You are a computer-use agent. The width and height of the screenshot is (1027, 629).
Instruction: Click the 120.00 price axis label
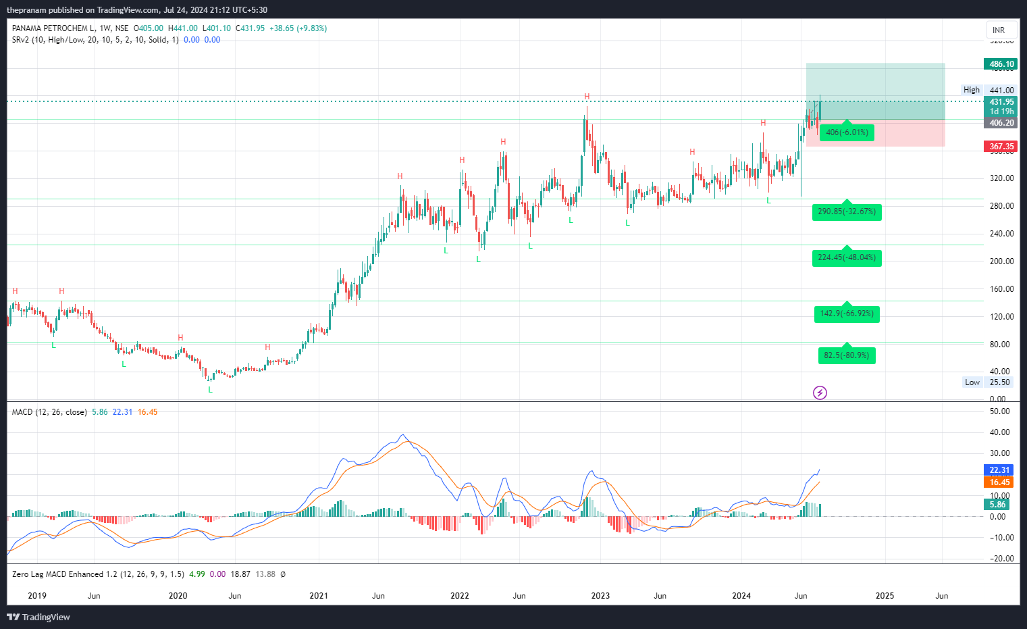(1001, 317)
